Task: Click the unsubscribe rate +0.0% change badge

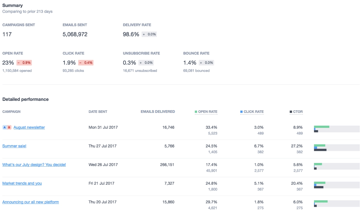Action: pyautogui.click(x=146, y=63)
